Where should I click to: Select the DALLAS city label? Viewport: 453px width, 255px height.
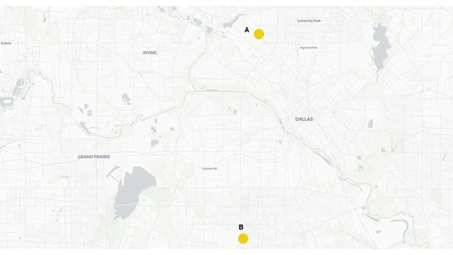point(304,119)
